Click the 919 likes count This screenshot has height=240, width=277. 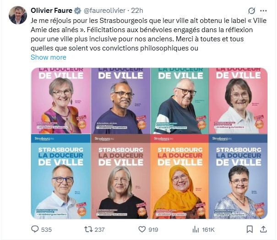tap(153, 229)
